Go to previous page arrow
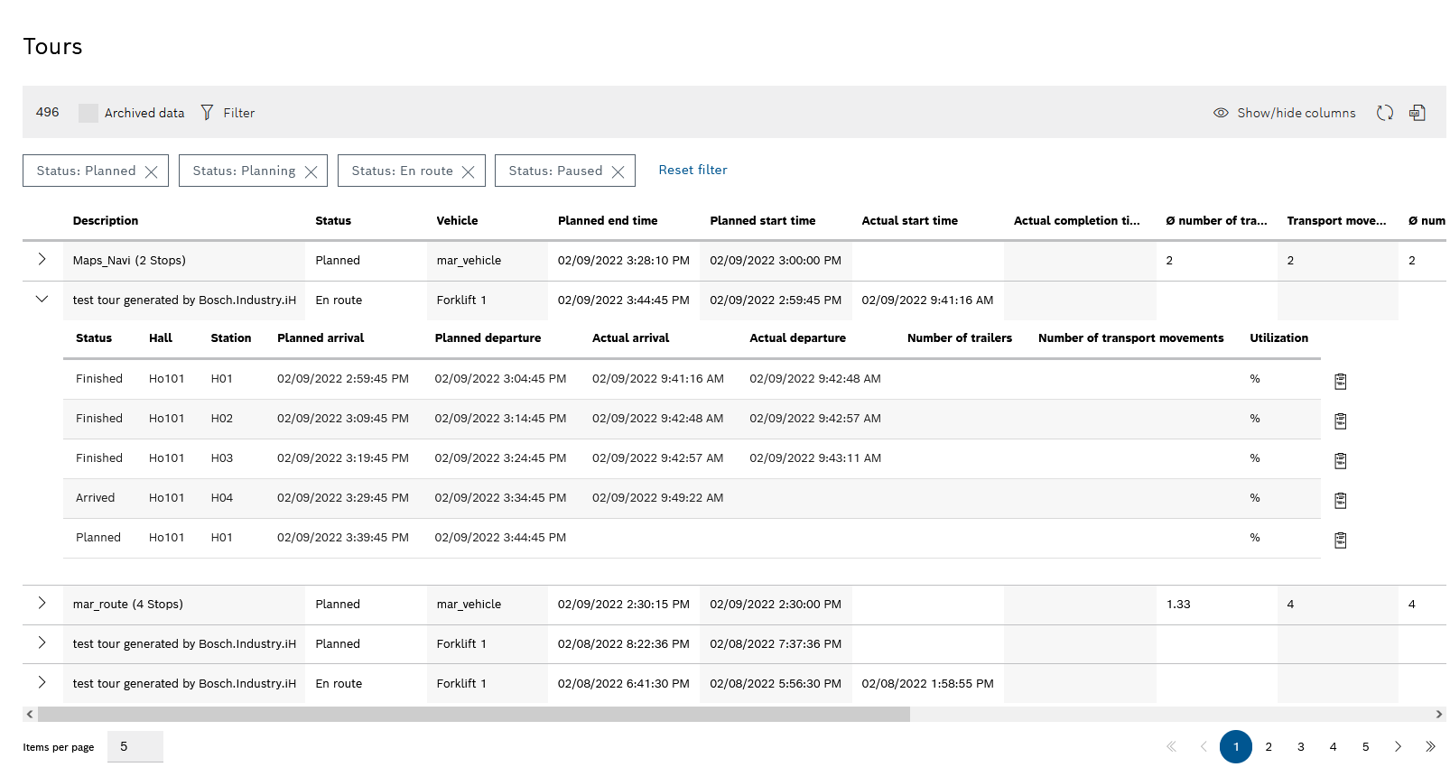 (1204, 746)
